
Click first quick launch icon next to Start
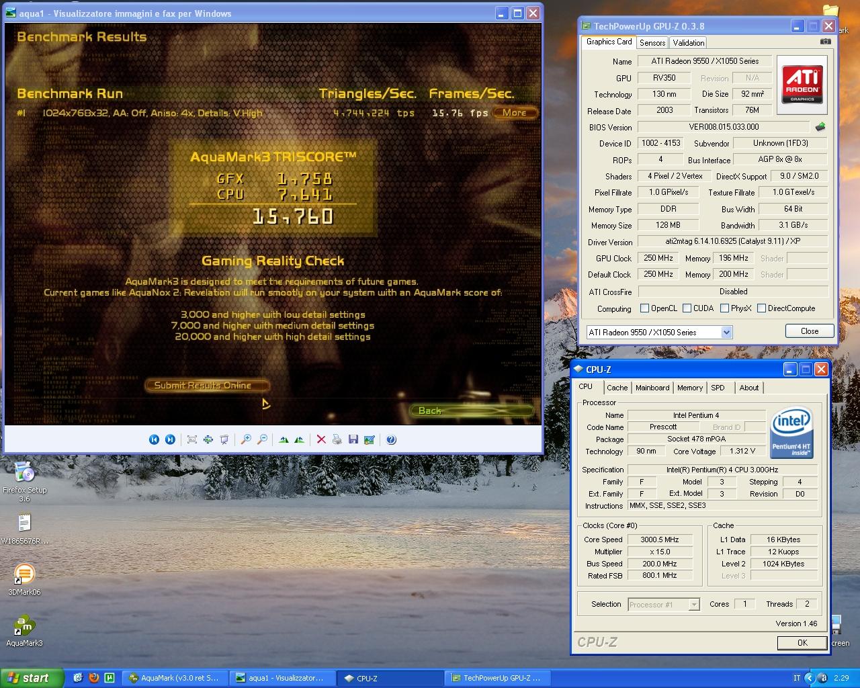coord(77,678)
